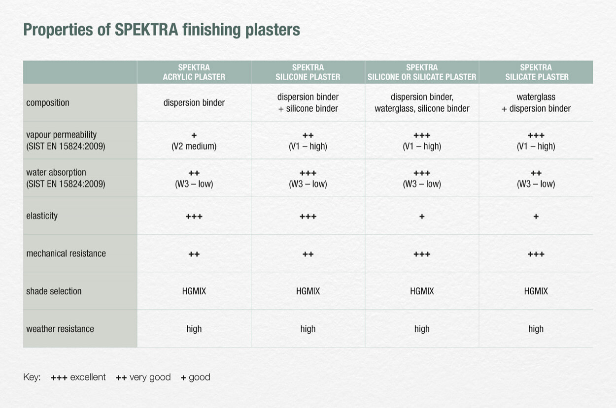Select the SPEKTRA SILICATE PLASTER column header
The height and width of the screenshot is (408, 616).
(x=536, y=72)
